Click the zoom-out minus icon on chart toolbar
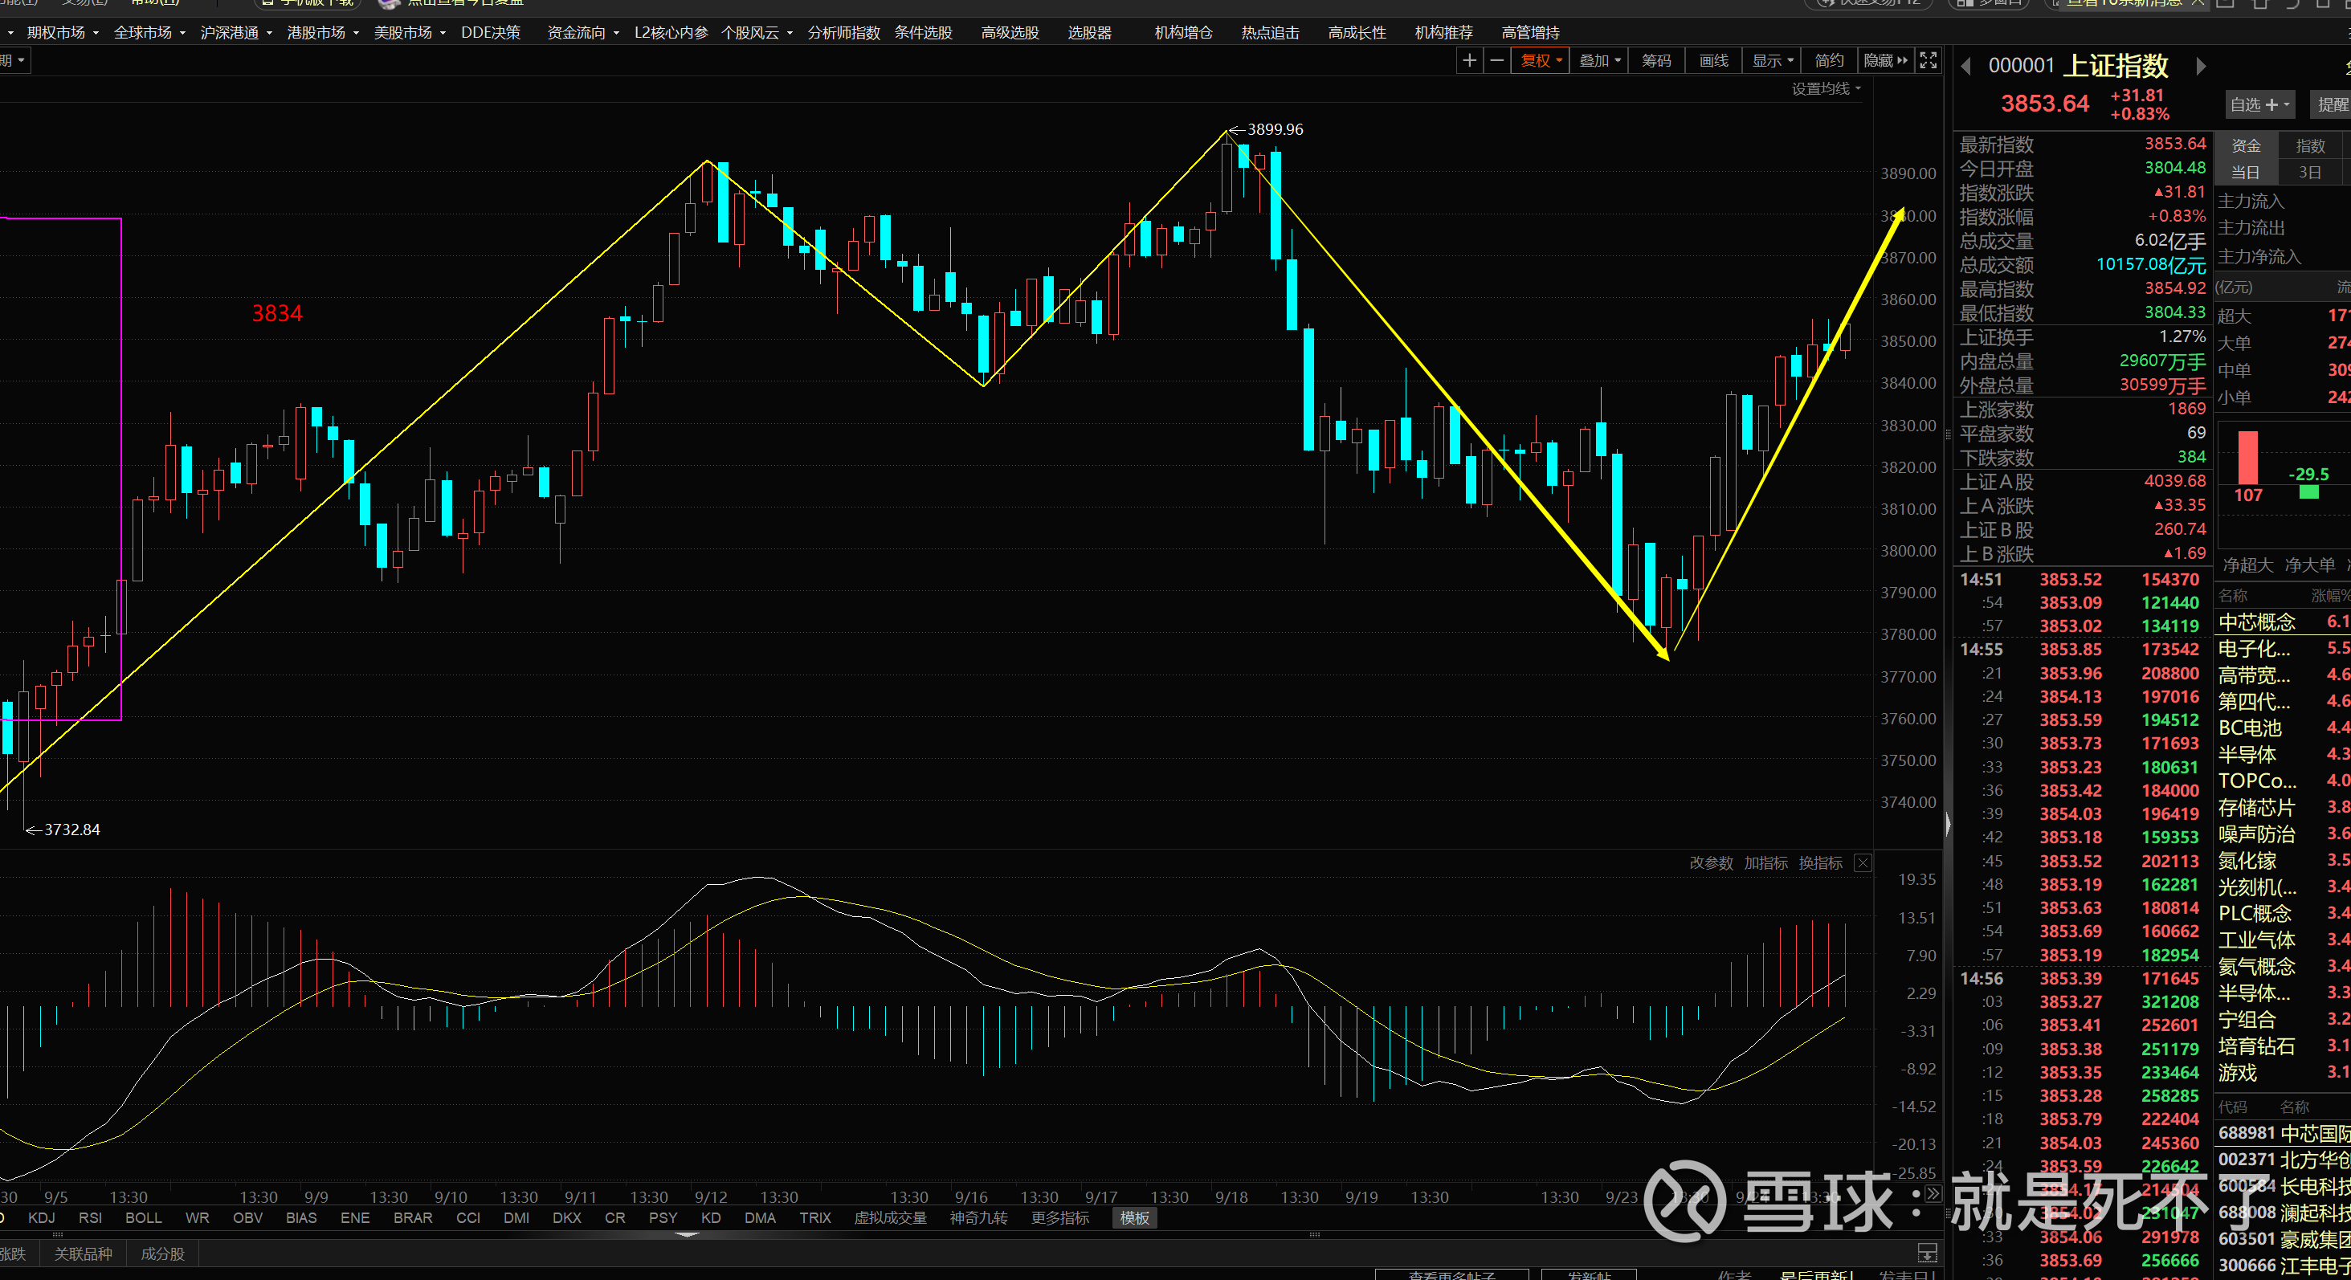 pyautogui.click(x=1496, y=61)
